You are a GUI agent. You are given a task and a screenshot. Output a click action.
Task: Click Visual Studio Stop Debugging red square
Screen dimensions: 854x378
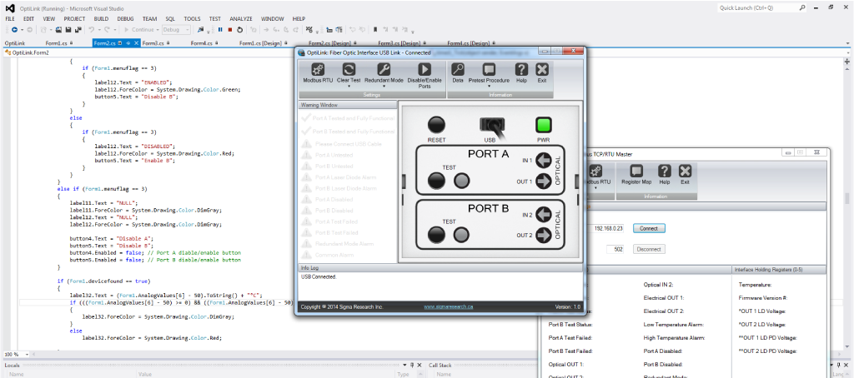click(x=230, y=30)
